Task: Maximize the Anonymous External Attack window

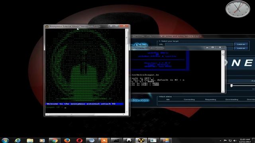Action: (x=116, y=26)
